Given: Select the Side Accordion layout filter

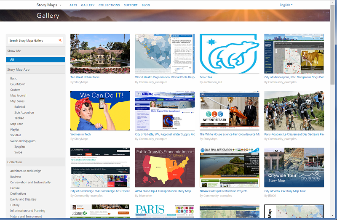Looking at the screenshot, I should (x=24, y=112).
